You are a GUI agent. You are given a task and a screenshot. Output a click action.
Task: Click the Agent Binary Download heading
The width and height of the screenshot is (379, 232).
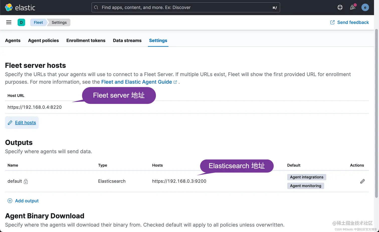pyautogui.click(x=45, y=216)
